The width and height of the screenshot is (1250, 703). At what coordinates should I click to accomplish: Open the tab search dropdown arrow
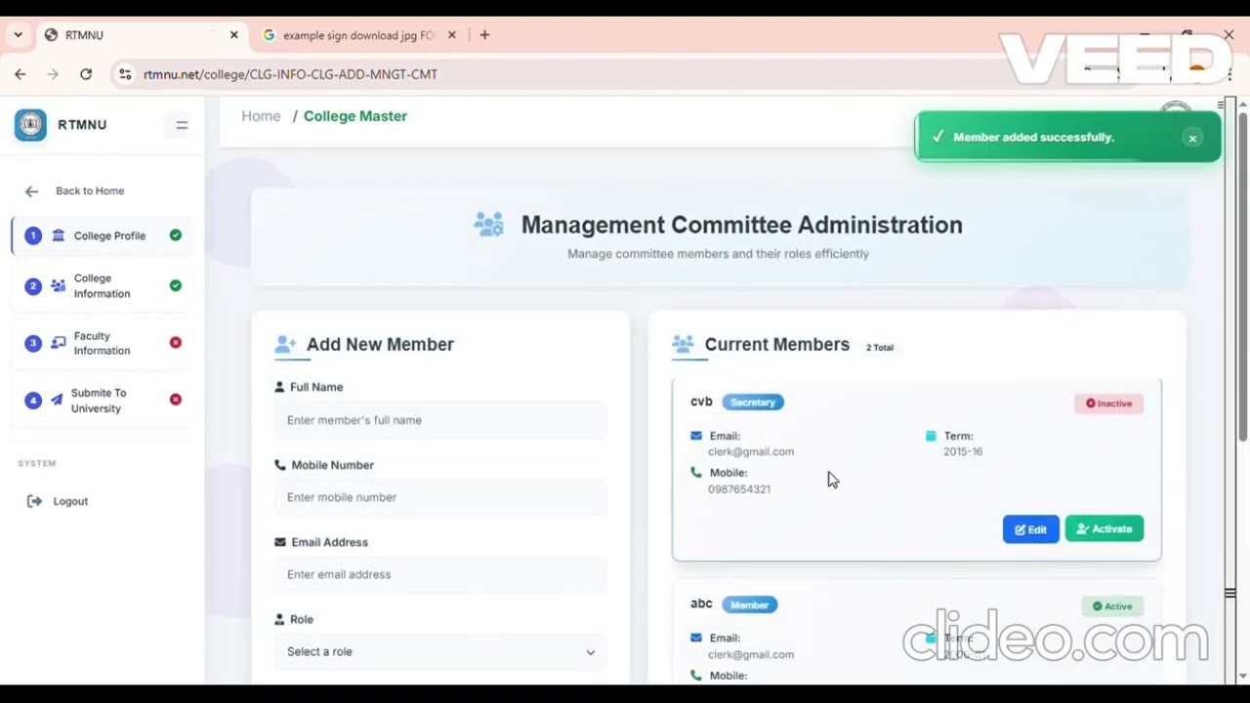(x=18, y=35)
